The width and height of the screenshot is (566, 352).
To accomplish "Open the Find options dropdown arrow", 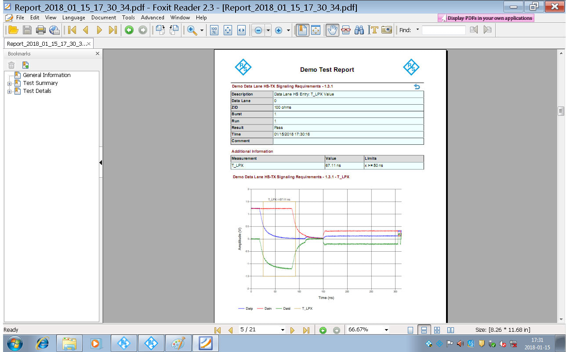I will (417, 30).
